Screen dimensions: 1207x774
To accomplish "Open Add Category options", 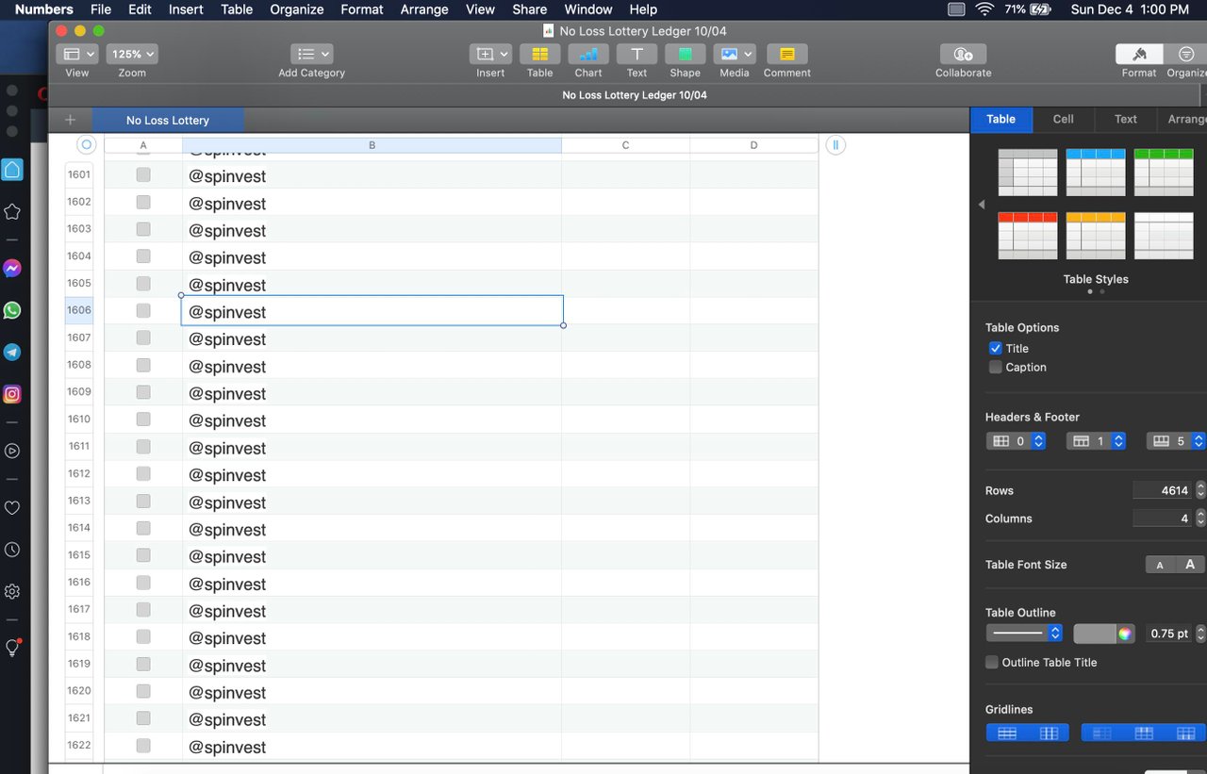I will point(310,54).
